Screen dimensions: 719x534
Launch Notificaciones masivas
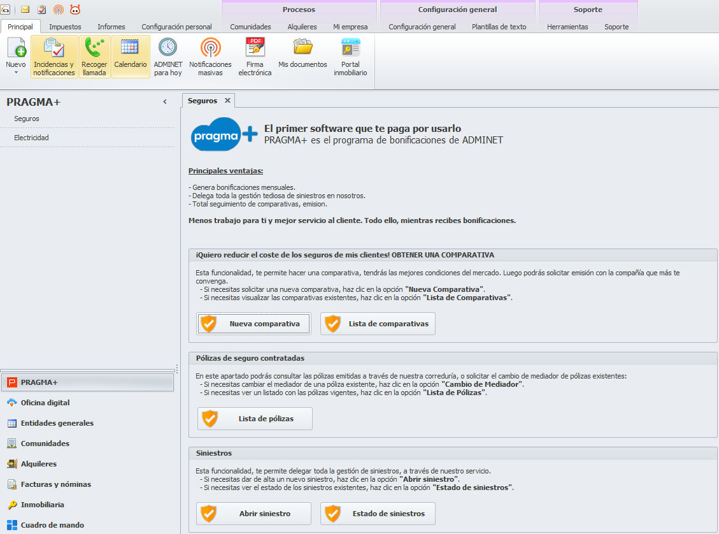210,57
